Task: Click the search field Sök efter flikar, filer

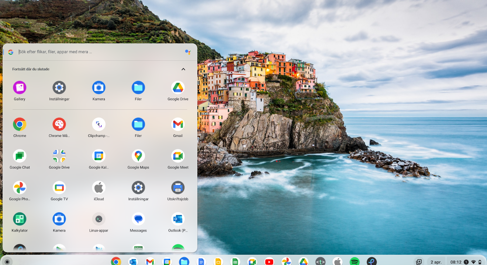Action: [x=100, y=52]
